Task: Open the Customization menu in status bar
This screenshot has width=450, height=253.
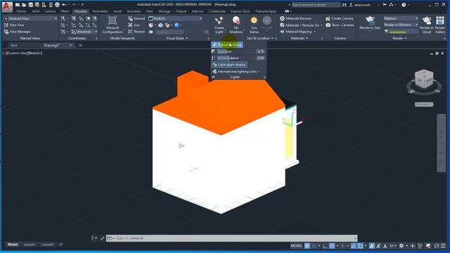Action: click(x=444, y=246)
